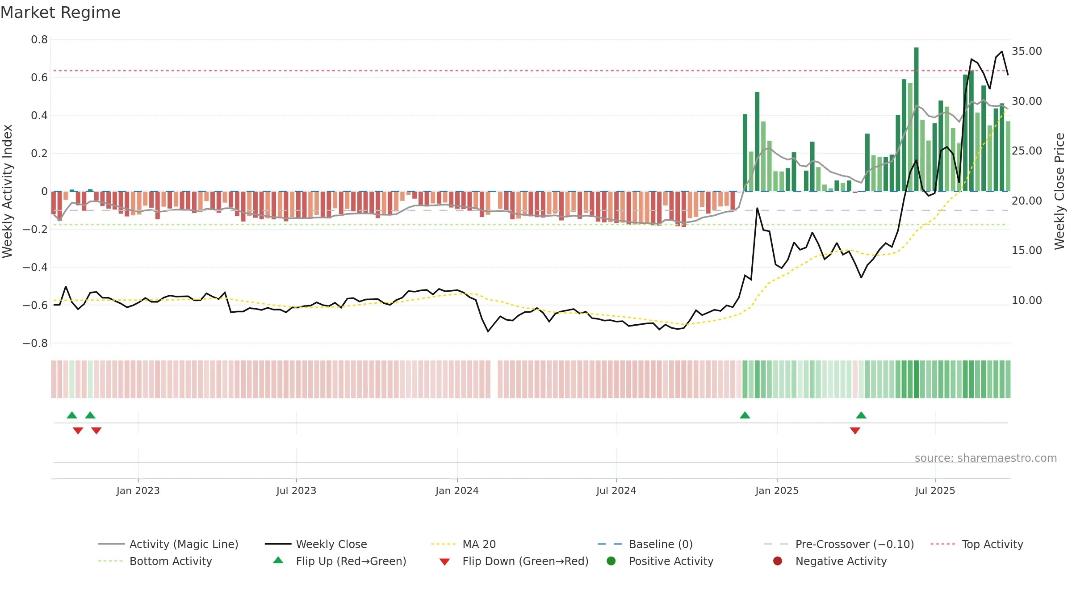
Task: Toggle MA 20 legend entry
Action: click(463, 544)
